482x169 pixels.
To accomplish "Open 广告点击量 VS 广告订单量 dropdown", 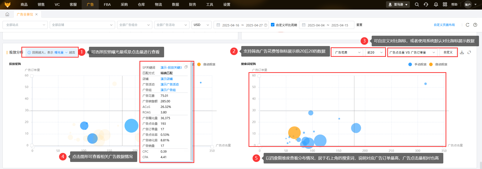I will pos(412,52).
